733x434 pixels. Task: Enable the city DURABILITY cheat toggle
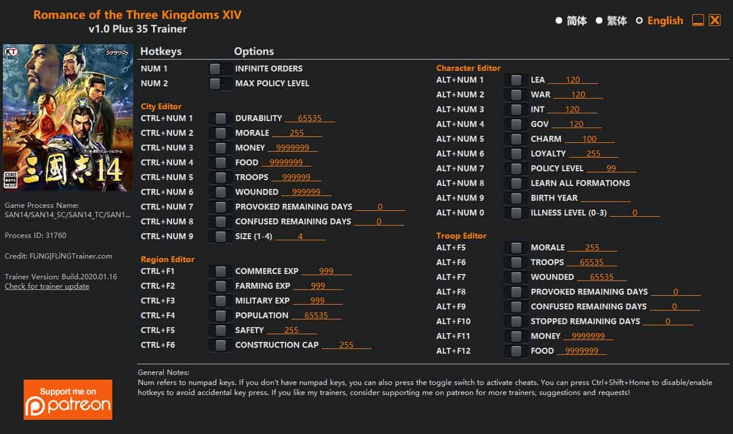tap(220, 118)
